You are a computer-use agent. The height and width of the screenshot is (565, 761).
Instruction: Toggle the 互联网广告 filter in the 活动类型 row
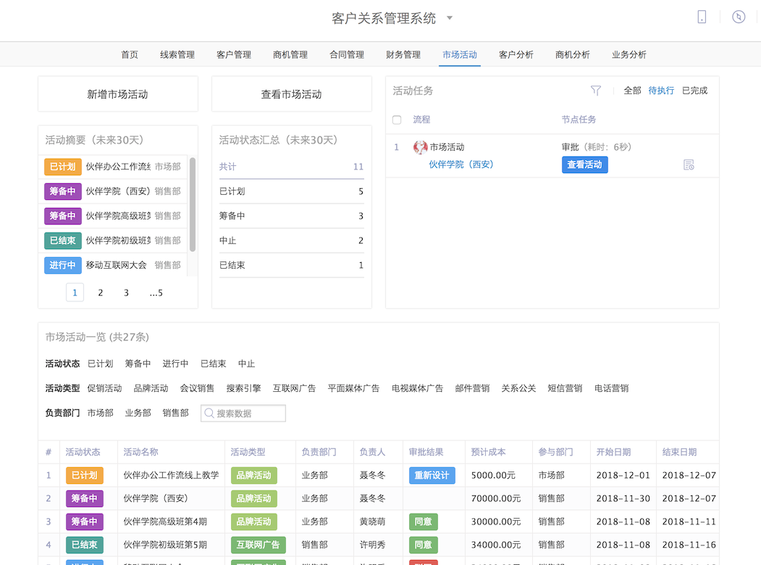point(294,388)
